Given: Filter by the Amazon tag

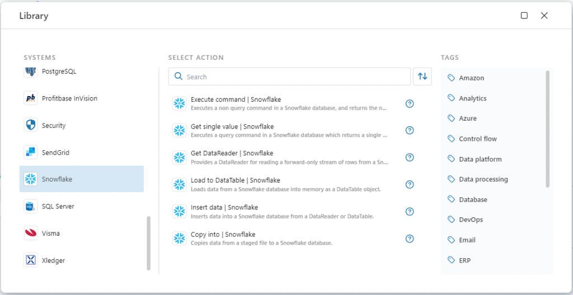Looking at the screenshot, I should point(471,78).
